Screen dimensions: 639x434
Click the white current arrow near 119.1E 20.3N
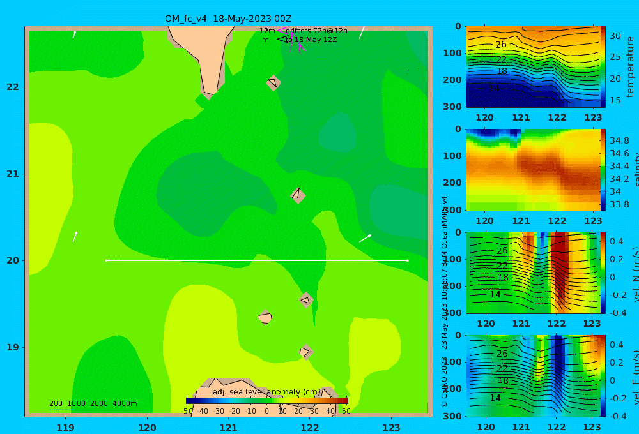(75, 237)
